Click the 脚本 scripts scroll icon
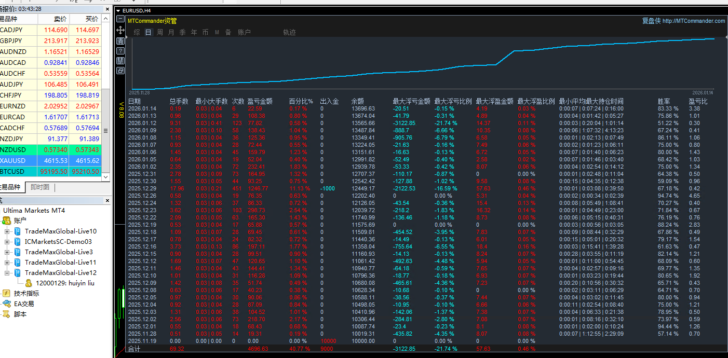Image resolution: width=728 pixels, height=358 pixels. click(x=7, y=314)
